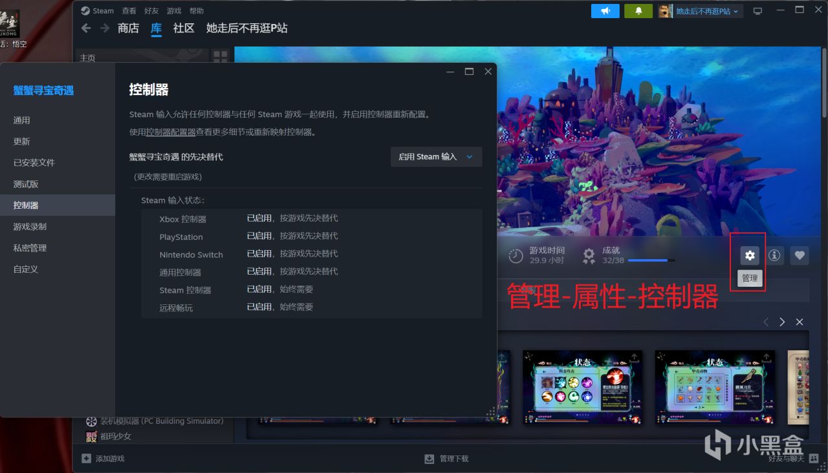Click the 添加游戏 label
828x473 pixels.
click(x=110, y=459)
